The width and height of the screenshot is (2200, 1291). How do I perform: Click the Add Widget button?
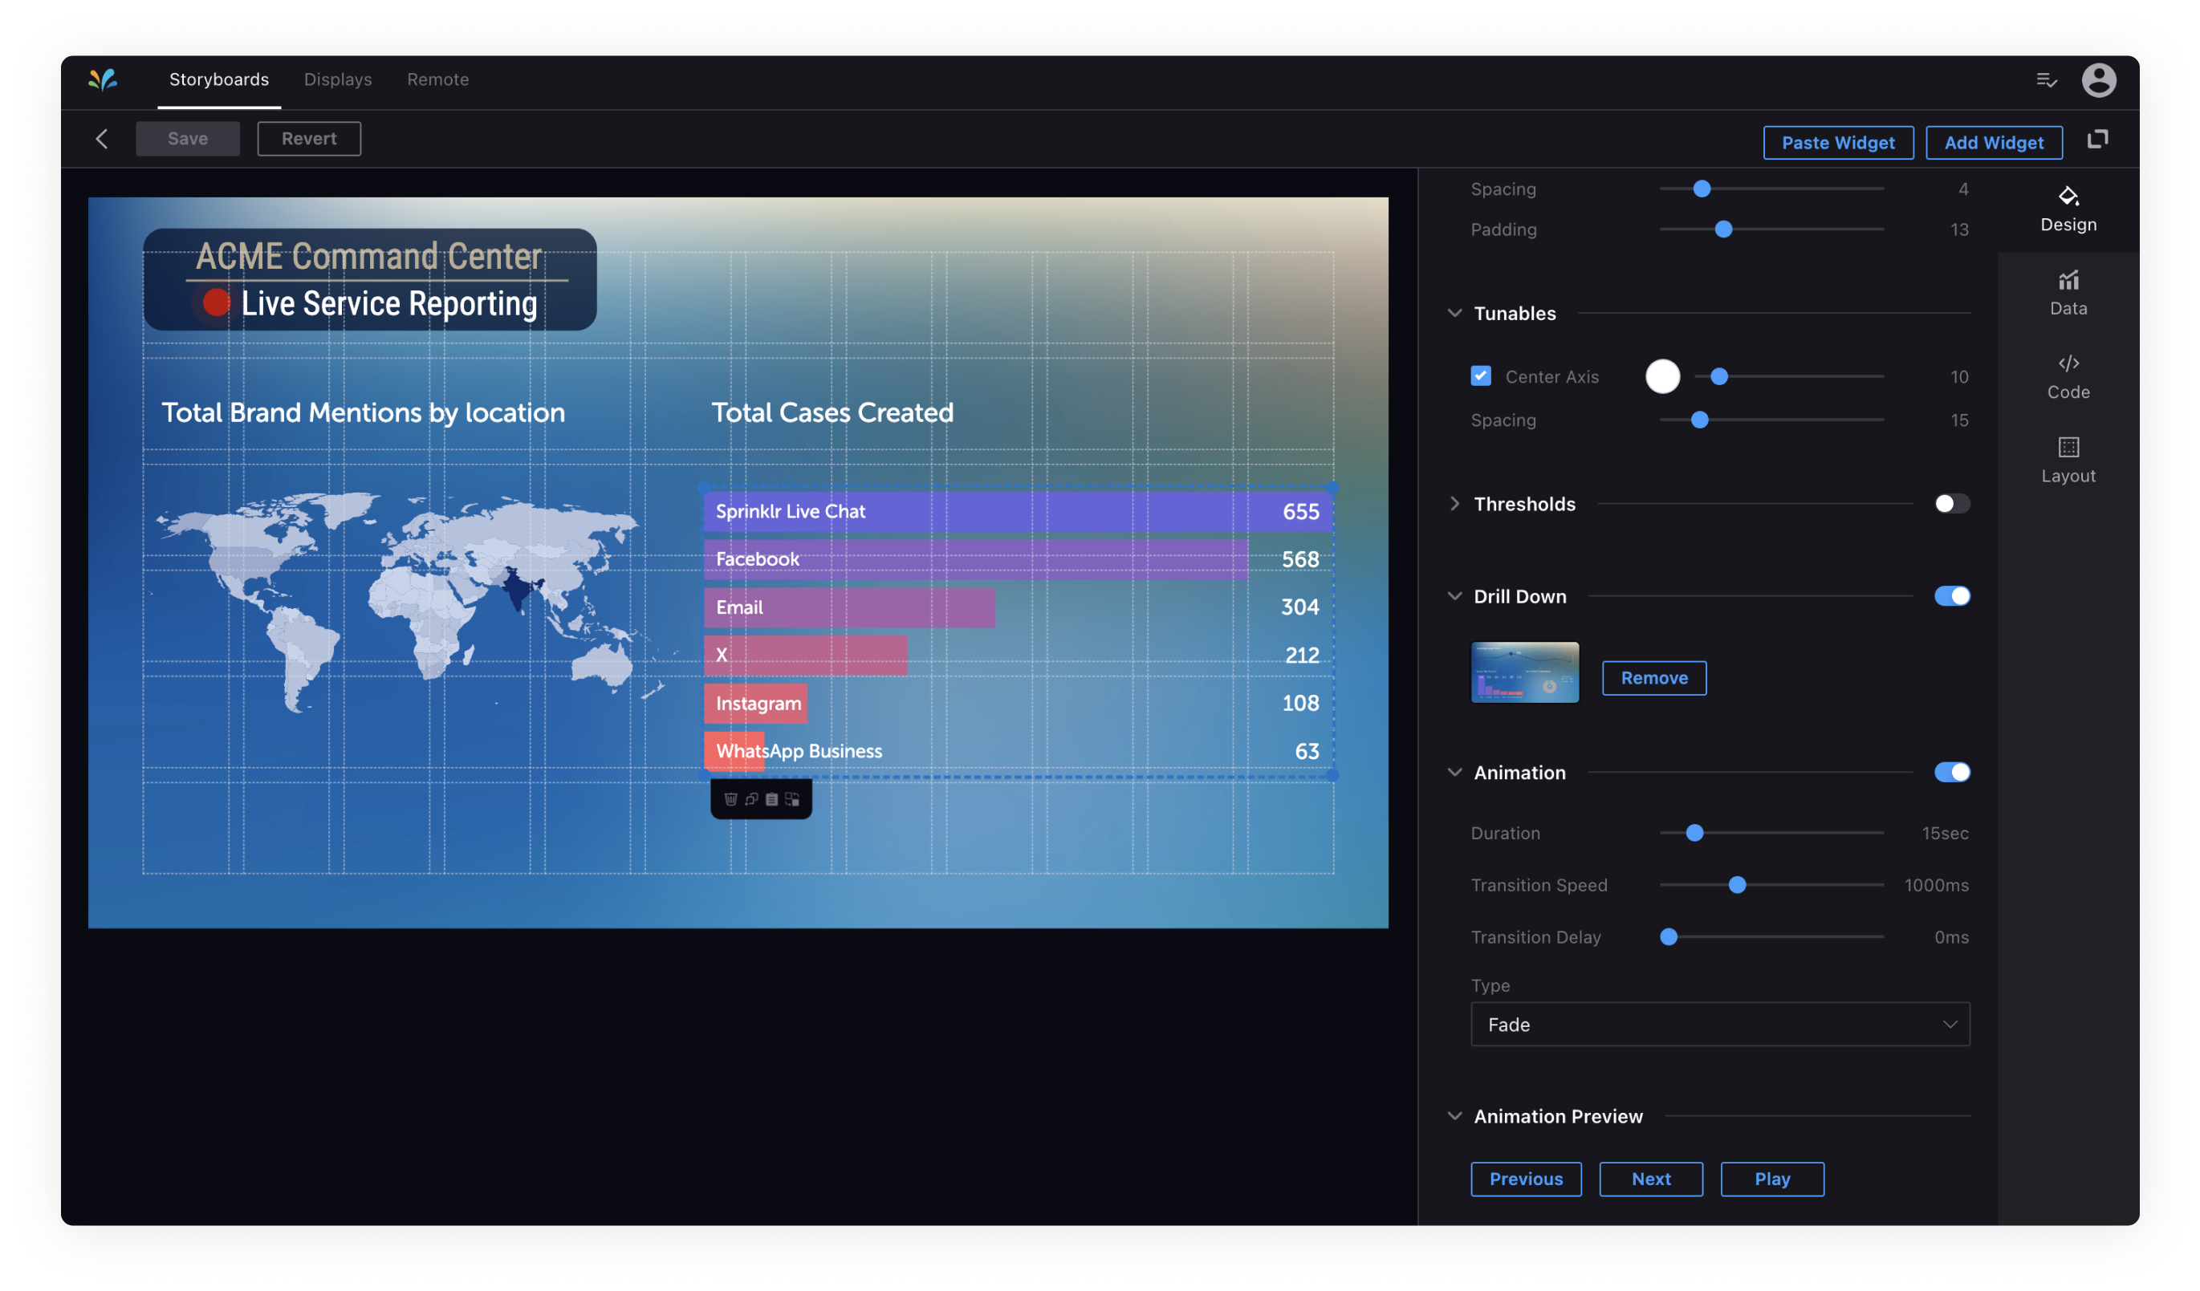click(x=1994, y=142)
